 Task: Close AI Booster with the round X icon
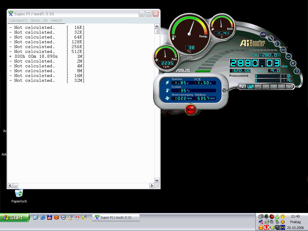(x=293, y=63)
